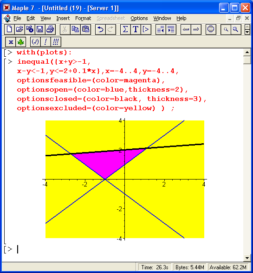Click the Paste clipboard icon
253x273 pixels.
85,29
